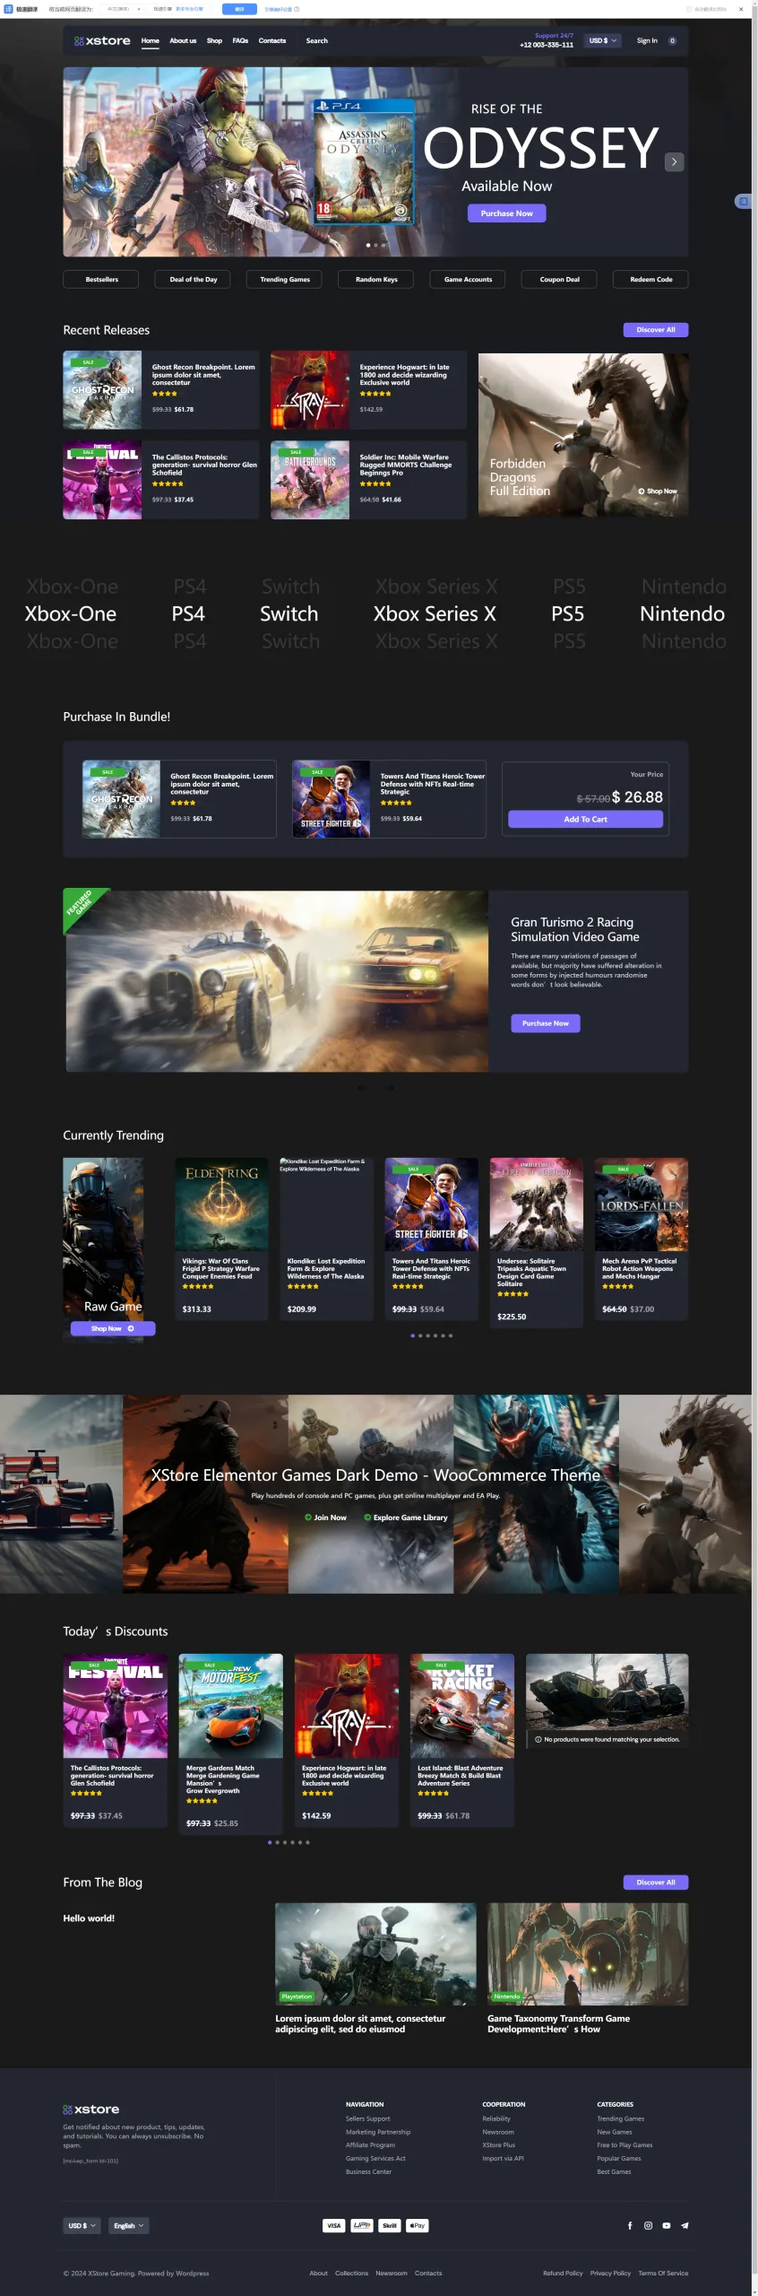758x2296 pixels.
Task: Open the About us menu item
Action: click(183, 41)
